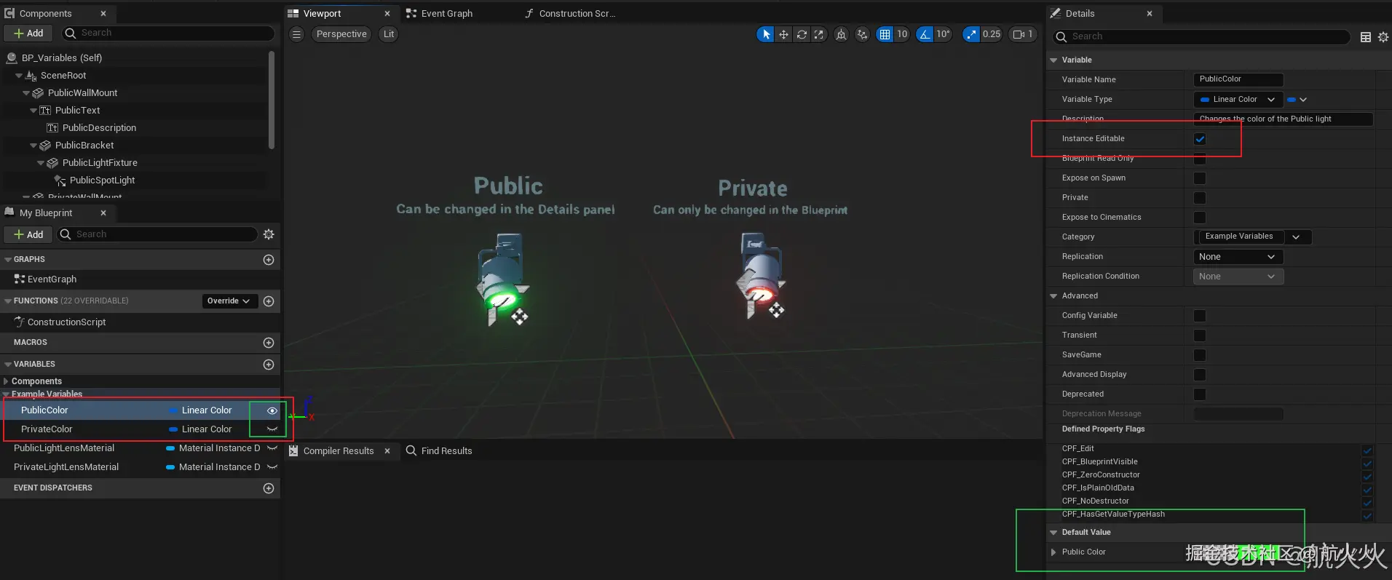
Task: Add a new event dispatcher plus icon
Action: [269, 488]
